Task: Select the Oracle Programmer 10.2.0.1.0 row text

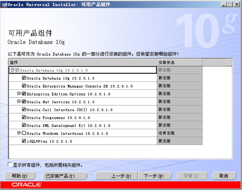Action: point(58,118)
